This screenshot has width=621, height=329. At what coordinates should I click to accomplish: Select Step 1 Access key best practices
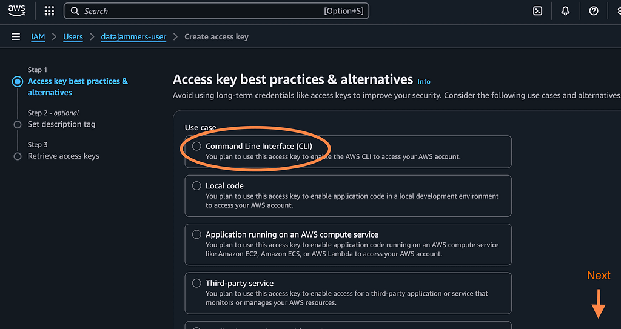coord(78,87)
